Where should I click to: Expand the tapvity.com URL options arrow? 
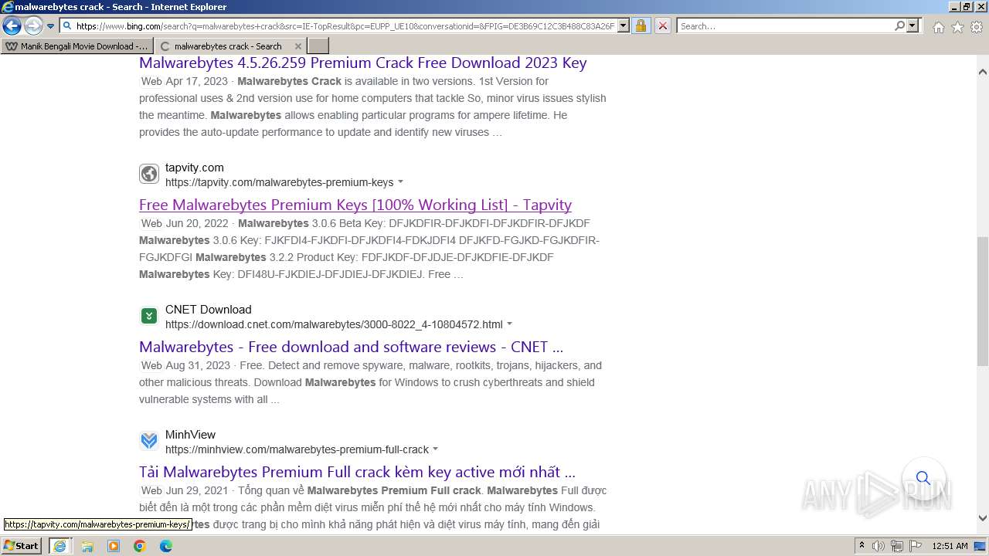(400, 183)
